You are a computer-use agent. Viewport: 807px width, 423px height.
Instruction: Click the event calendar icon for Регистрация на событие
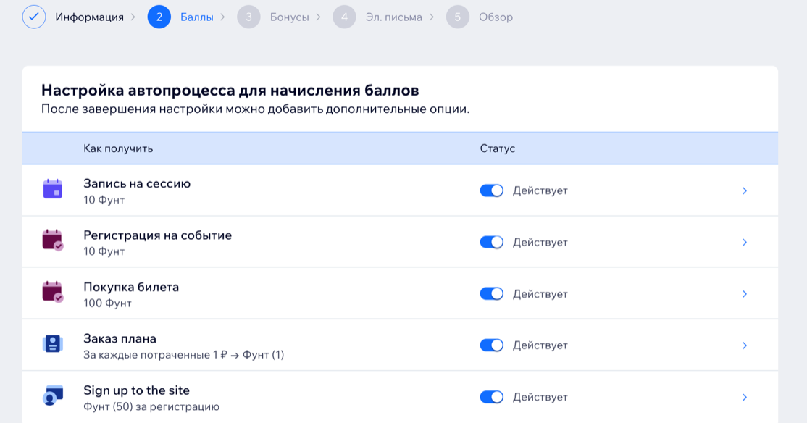coord(52,240)
